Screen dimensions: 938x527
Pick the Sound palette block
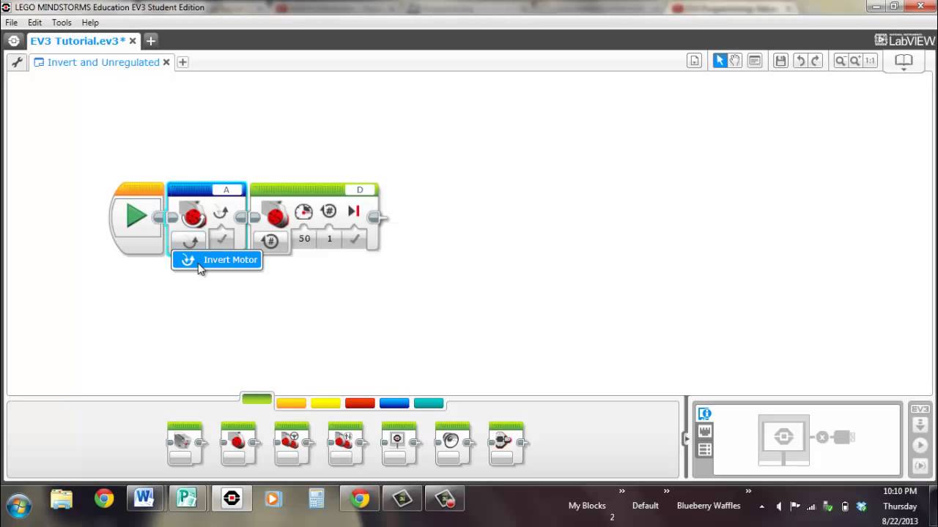452,444
